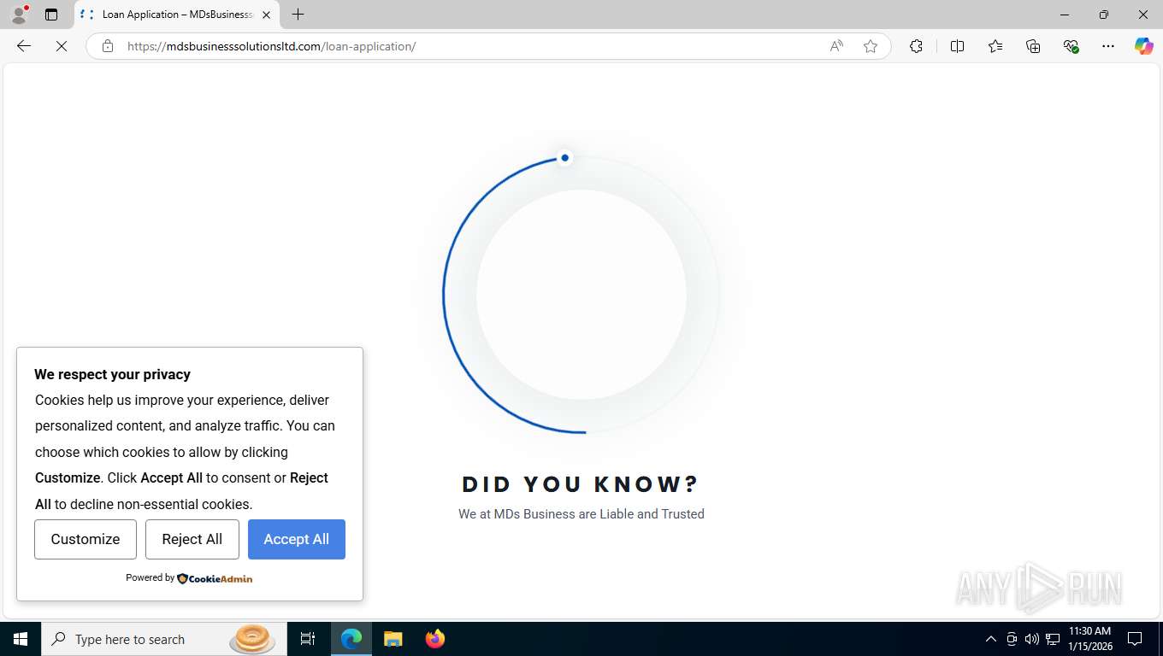Activate Read aloud icon
This screenshot has width=1163, height=656.
[x=836, y=46]
